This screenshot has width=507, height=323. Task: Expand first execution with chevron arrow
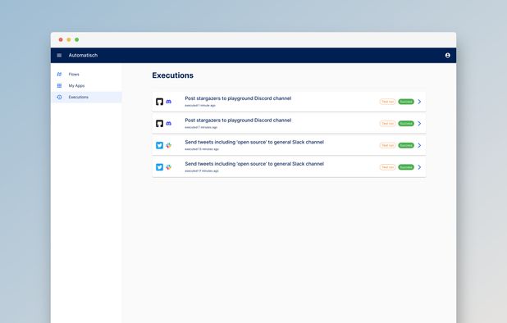[x=419, y=102]
